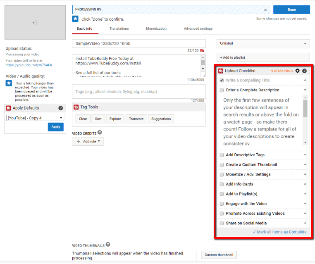Dismiss the processing bar with X
This screenshot has width=315, height=264.
265,10
